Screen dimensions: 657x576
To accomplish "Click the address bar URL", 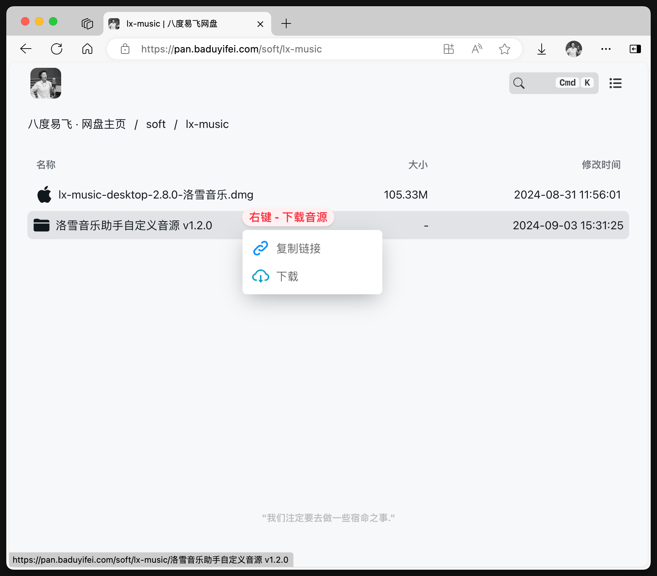I will point(231,49).
